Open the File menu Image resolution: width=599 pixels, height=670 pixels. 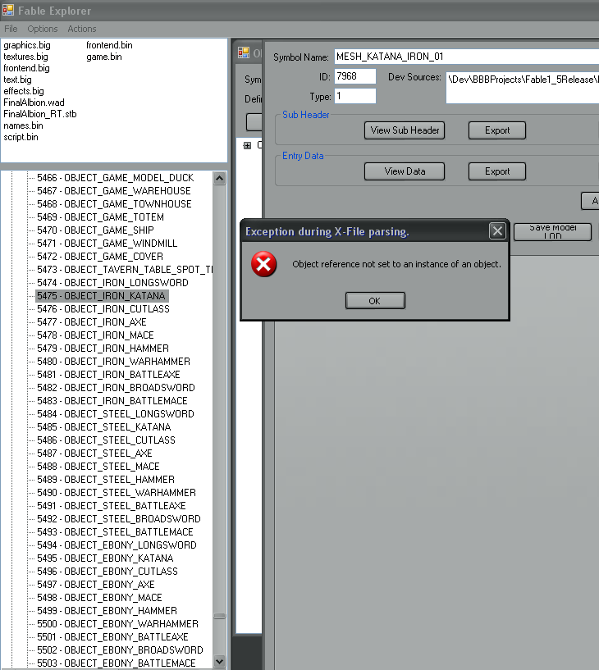pyautogui.click(x=11, y=29)
